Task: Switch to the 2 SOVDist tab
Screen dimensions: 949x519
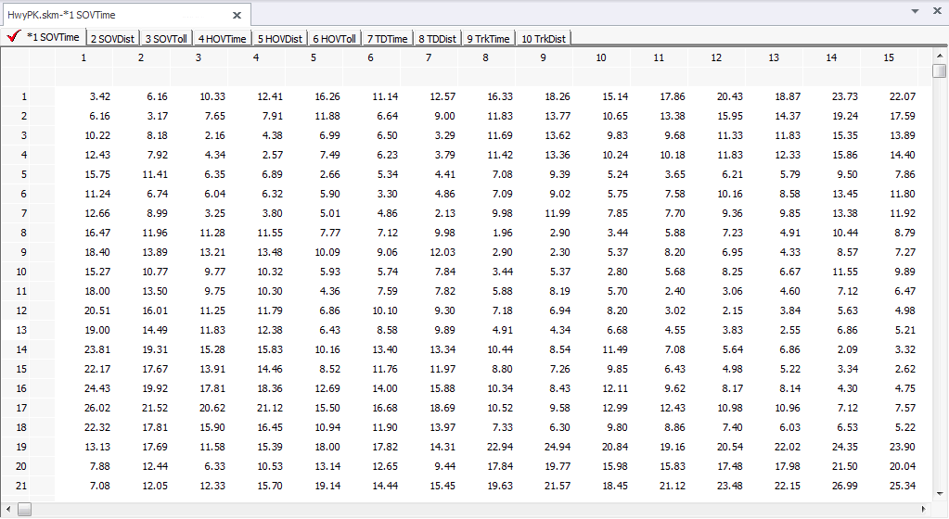Action: 113,38
